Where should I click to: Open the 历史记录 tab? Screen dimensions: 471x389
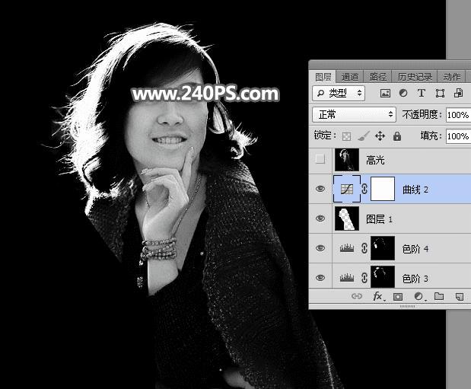pyautogui.click(x=415, y=77)
